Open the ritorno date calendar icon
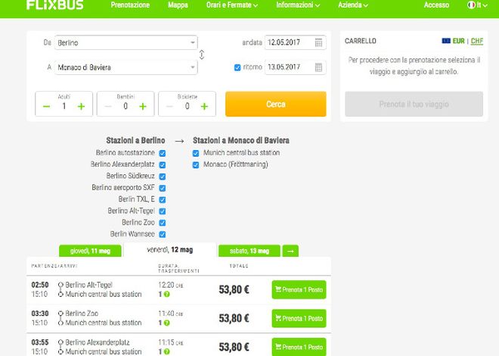The height and width of the screenshot is (356, 499). (x=318, y=67)
